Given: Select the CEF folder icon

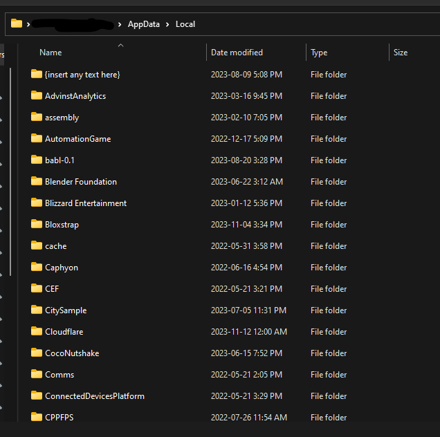Looking at the screenshot, I should [37, 288].
